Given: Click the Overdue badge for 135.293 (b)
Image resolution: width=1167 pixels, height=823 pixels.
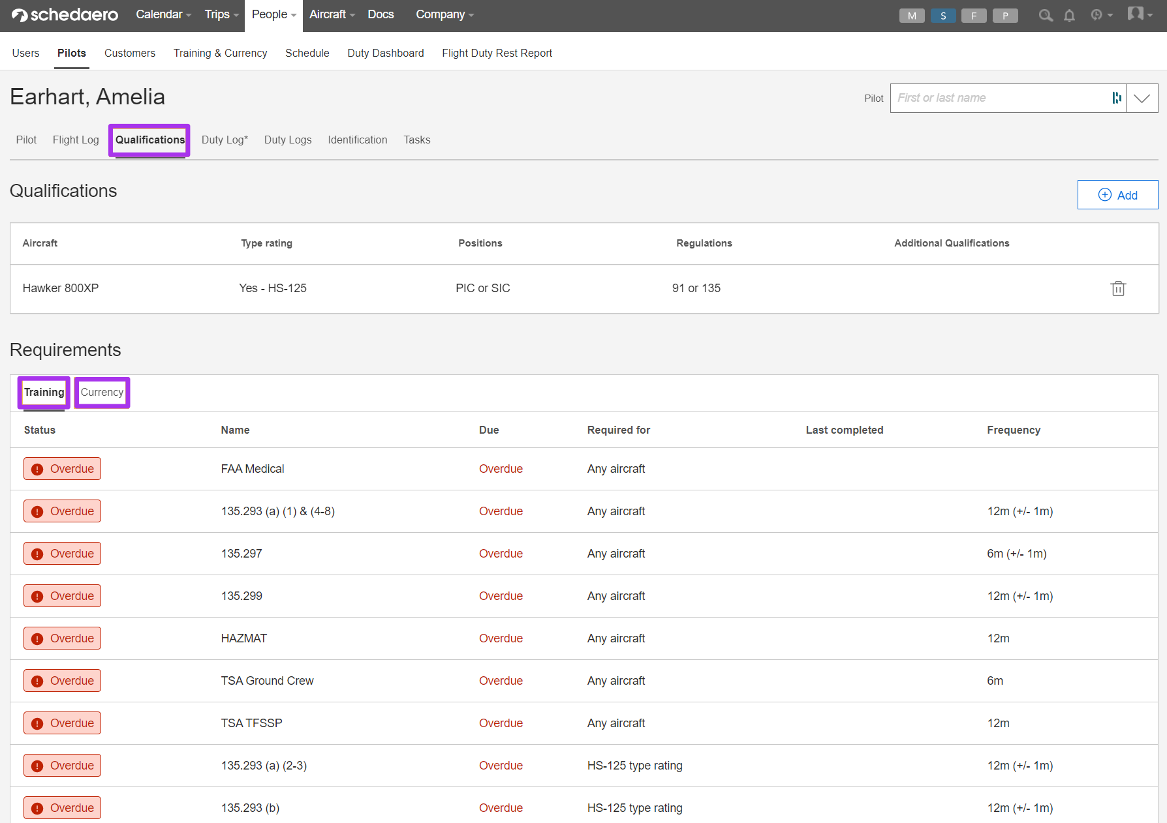Looking at the screenshot, I should click(63, 808).
